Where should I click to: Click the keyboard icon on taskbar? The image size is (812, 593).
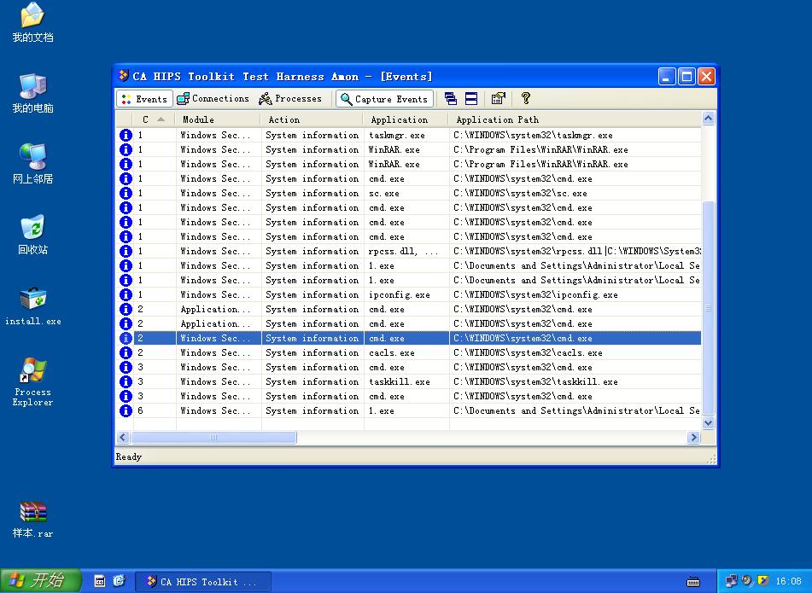pos(693,582)
